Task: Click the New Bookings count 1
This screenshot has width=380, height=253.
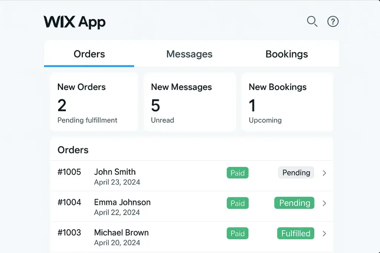Action: 252,106
